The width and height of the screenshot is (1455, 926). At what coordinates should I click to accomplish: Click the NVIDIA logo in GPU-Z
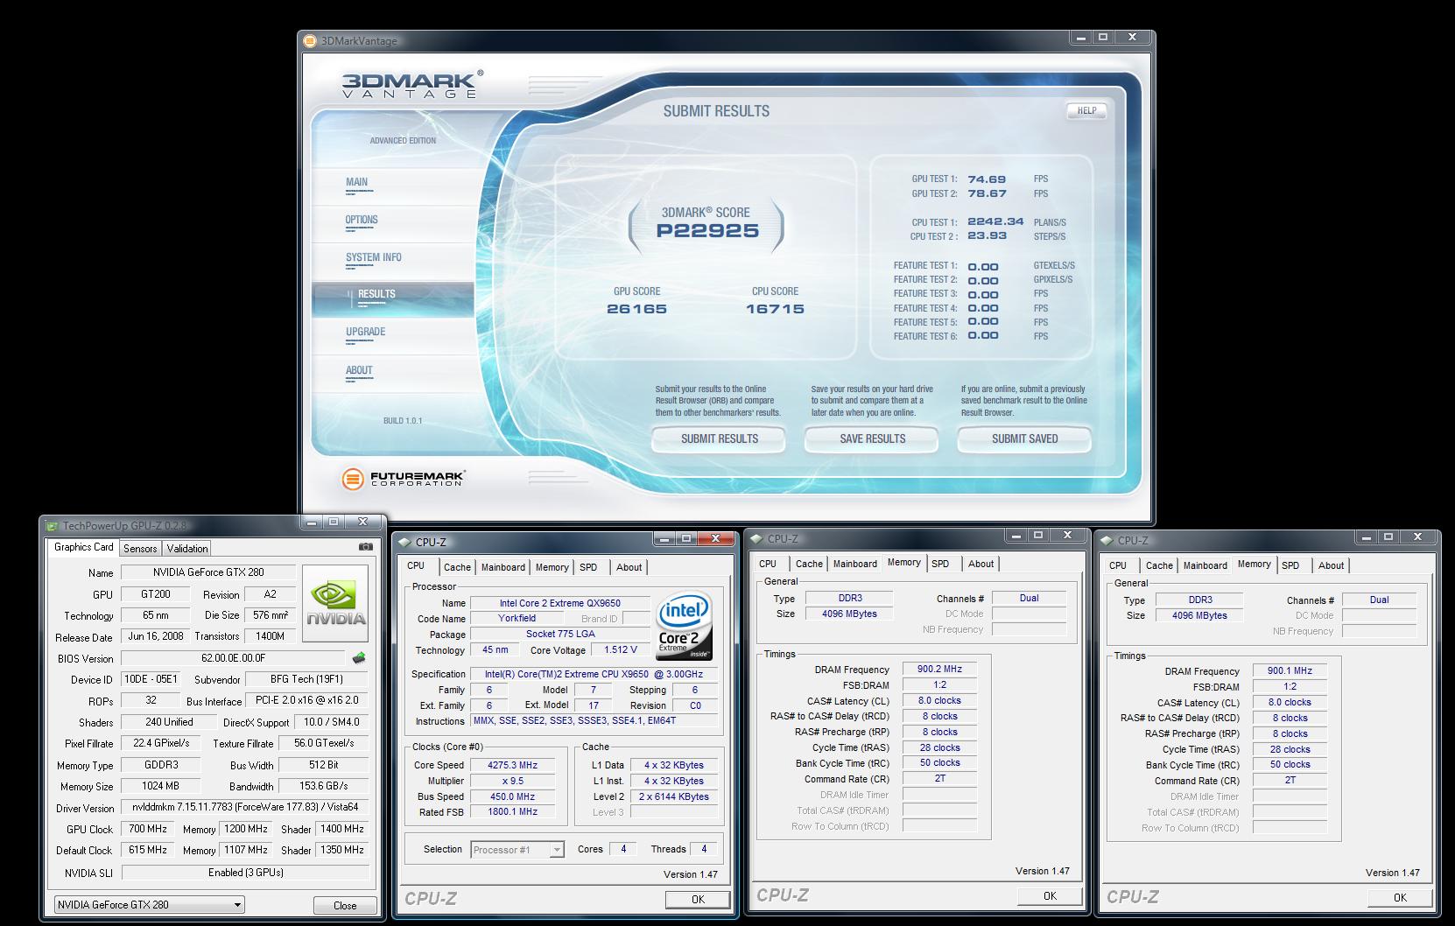(x=336, y=602)
